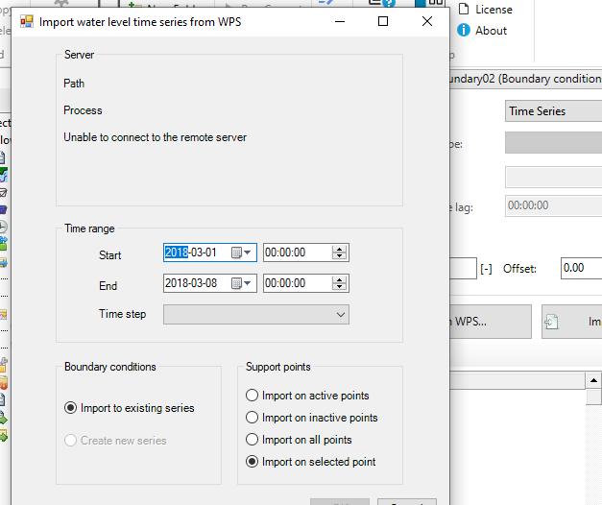Select Import on all points
Screen dimensions: 602x505
253,440
